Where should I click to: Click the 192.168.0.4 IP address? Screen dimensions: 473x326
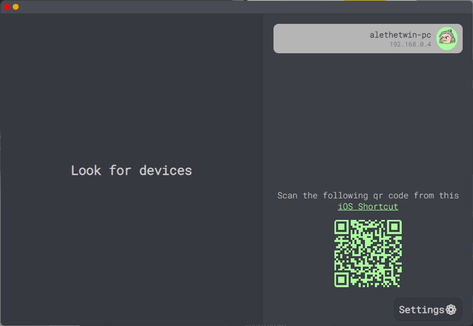coord(410,45)
